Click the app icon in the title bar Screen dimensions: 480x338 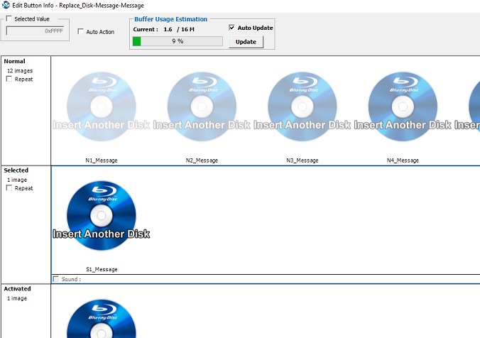click(6, 5)
